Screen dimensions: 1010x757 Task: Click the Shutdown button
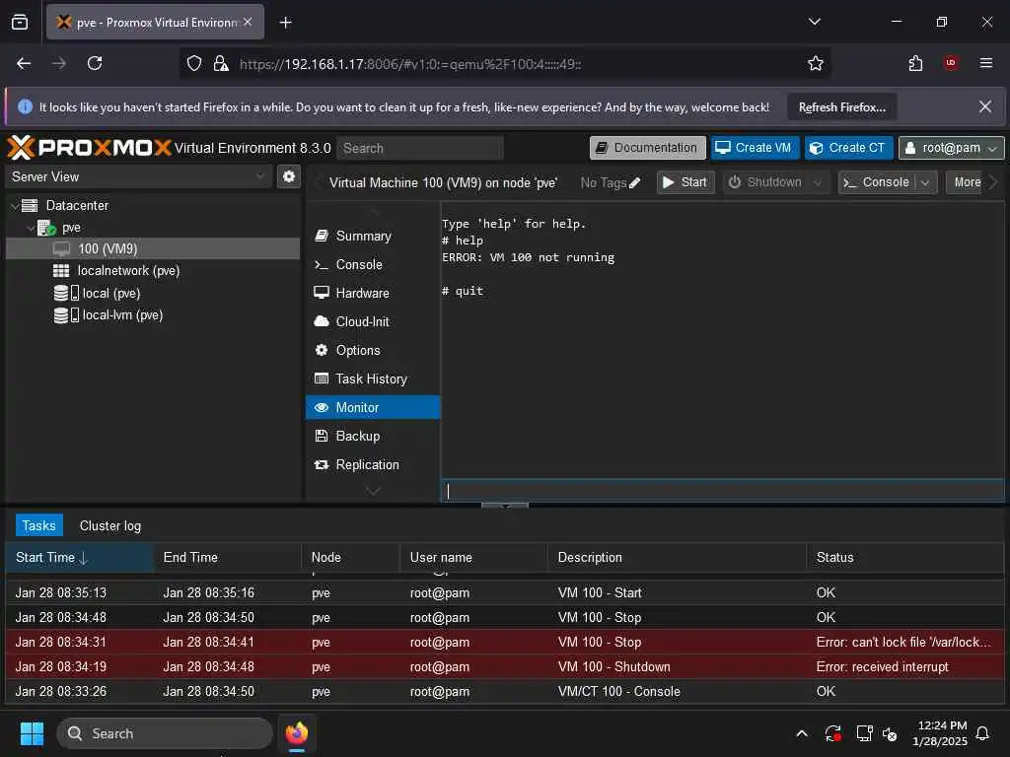tap(766, 182)
